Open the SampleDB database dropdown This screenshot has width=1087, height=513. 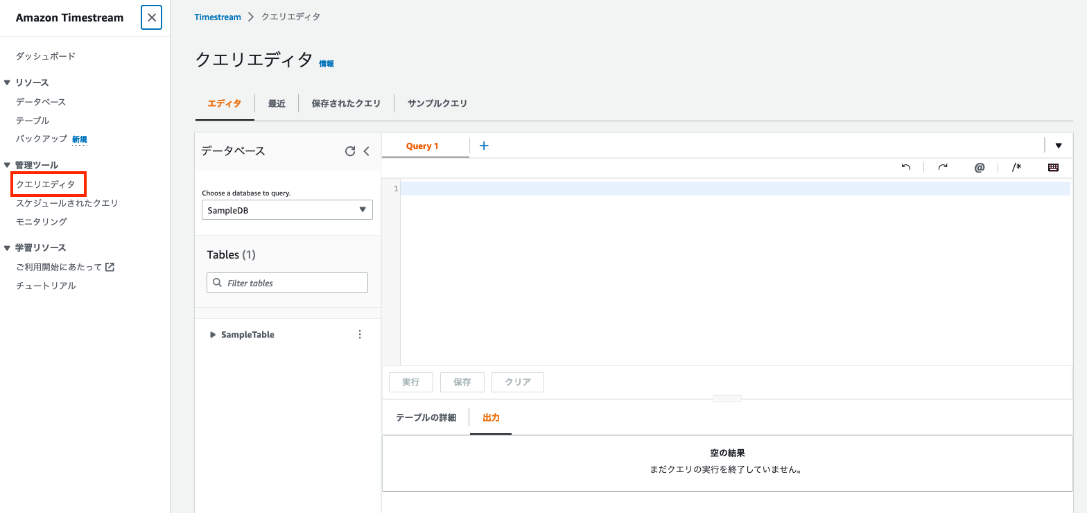(287, 210)
